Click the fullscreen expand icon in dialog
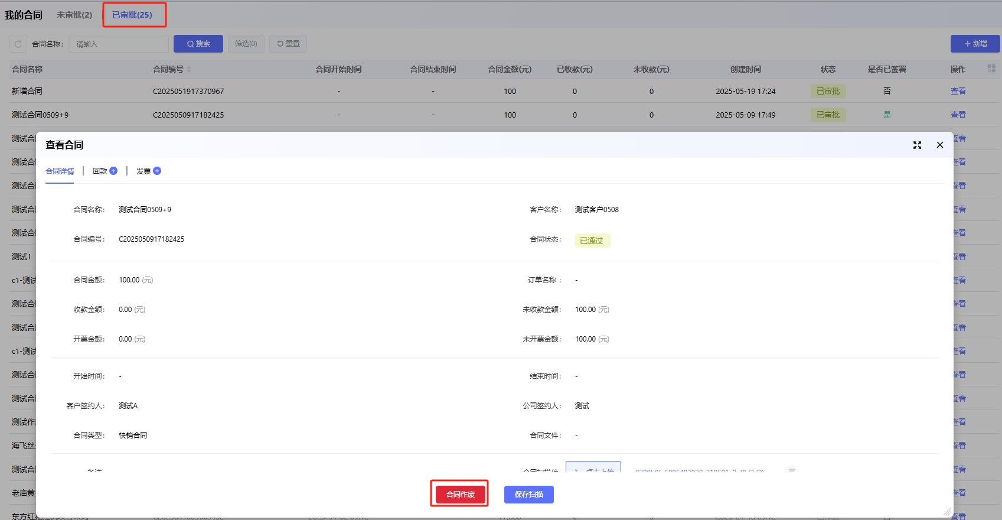The height and width of the screenshot is (520, 1002). point(917,145)
